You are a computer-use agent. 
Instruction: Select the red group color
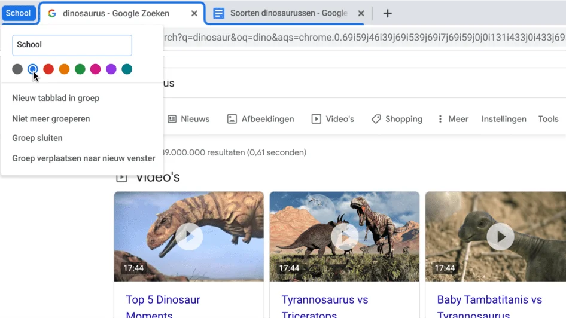pos(48,69)
